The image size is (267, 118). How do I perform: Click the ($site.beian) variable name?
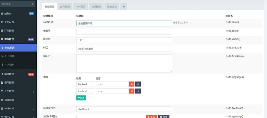pos(232,31)
